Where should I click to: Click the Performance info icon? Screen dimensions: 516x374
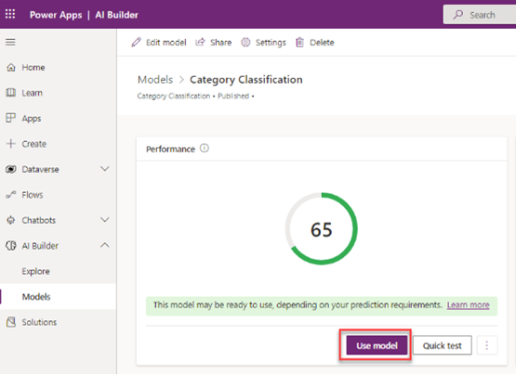pyautogui.click(x=205, y=148)
